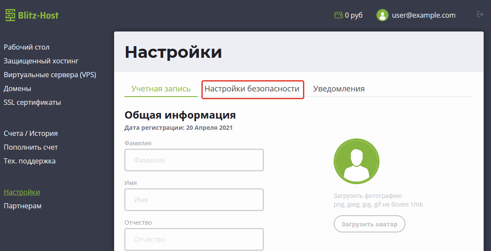
Task: Select the Отчество input field
Action: 194,239
